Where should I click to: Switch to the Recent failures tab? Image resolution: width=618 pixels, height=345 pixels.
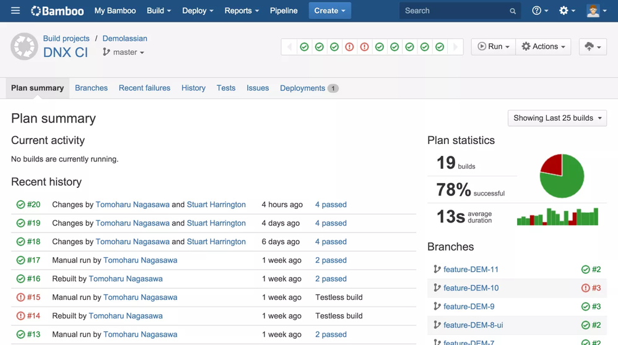[144, 88]
